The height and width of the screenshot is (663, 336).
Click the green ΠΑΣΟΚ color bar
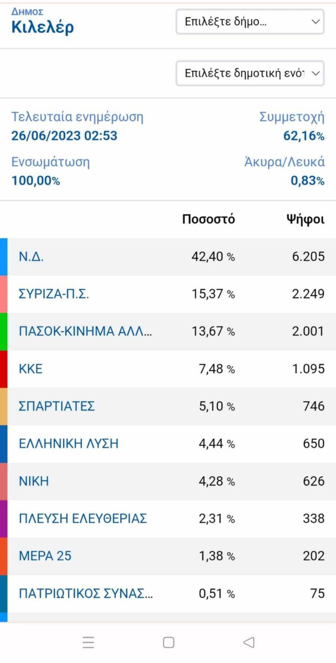(3, 331)
